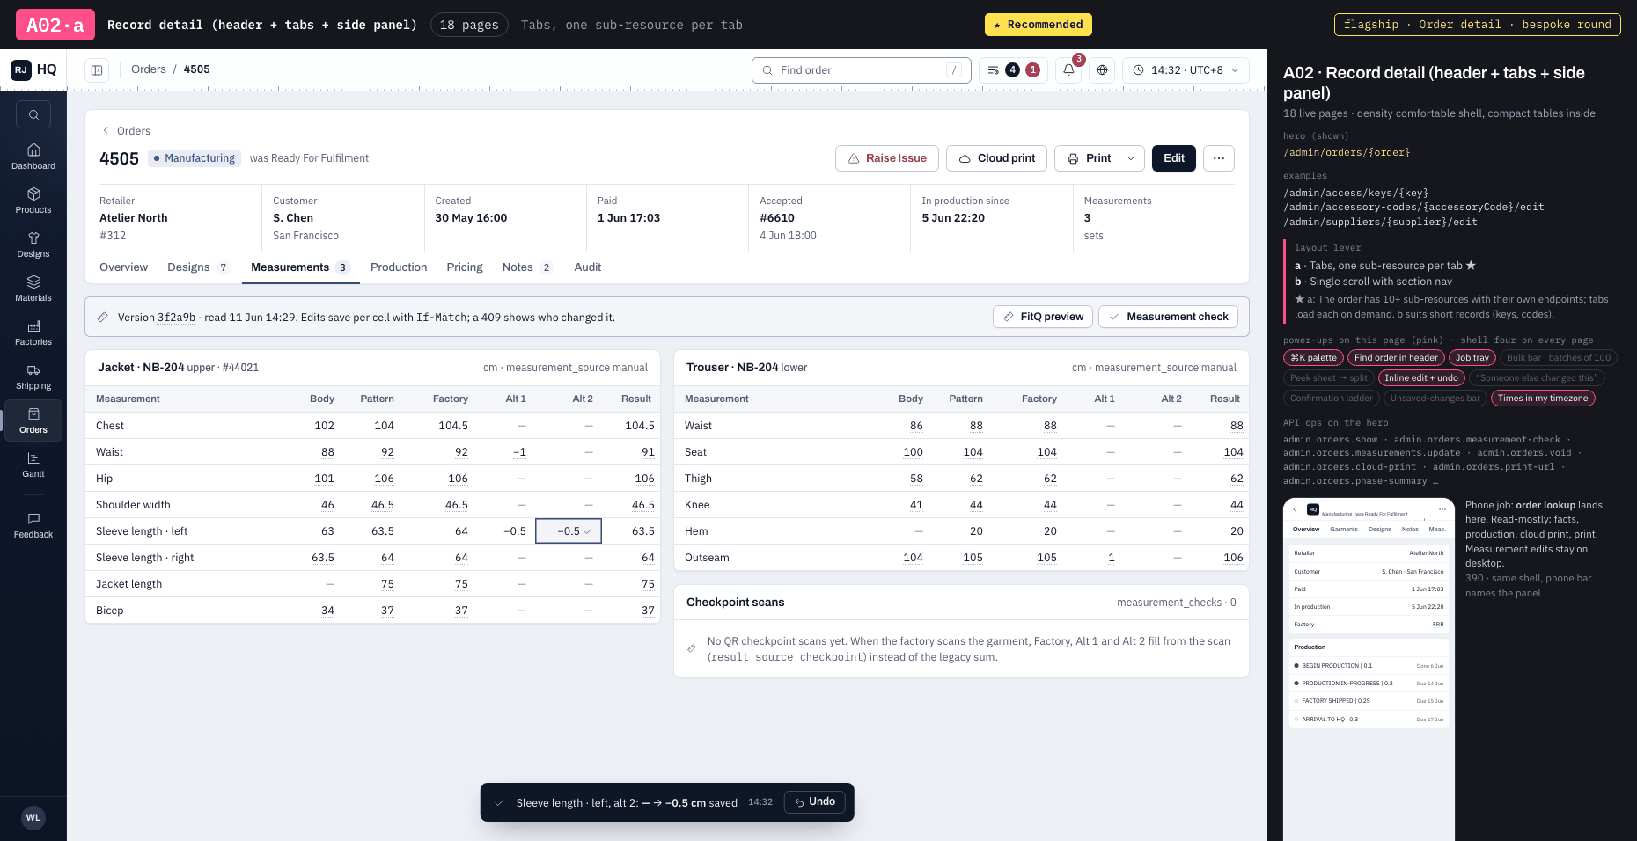Click the Cloud print button
The image size is (1637, 841).
pyautogui.click(x=997, y=158)
